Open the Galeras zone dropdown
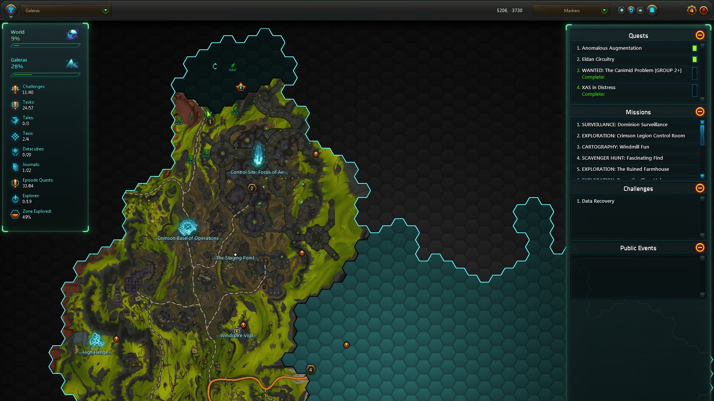The height and width of the screenshot is (401, 714). click(x=66, y=10)
